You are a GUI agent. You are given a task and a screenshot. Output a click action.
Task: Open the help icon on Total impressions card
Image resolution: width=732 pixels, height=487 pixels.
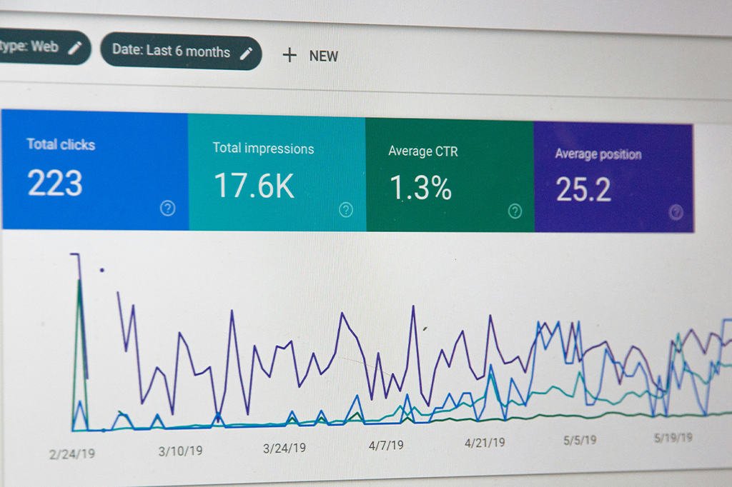pos(346,210)
